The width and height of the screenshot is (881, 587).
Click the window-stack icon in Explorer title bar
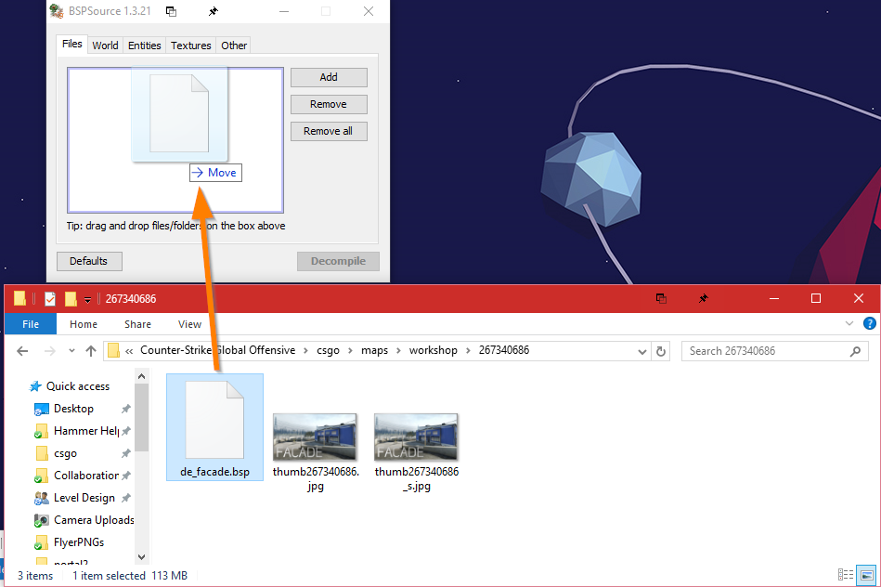(x=661, y=298)
